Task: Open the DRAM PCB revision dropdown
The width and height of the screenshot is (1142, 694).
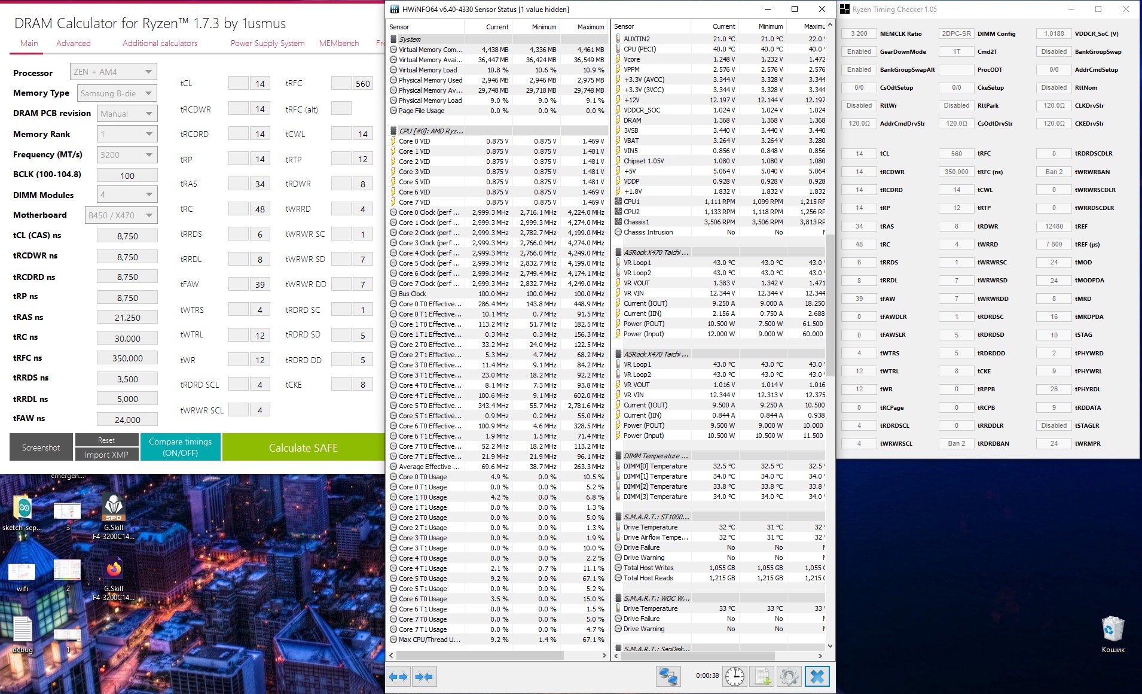Action: pos(127,114)
